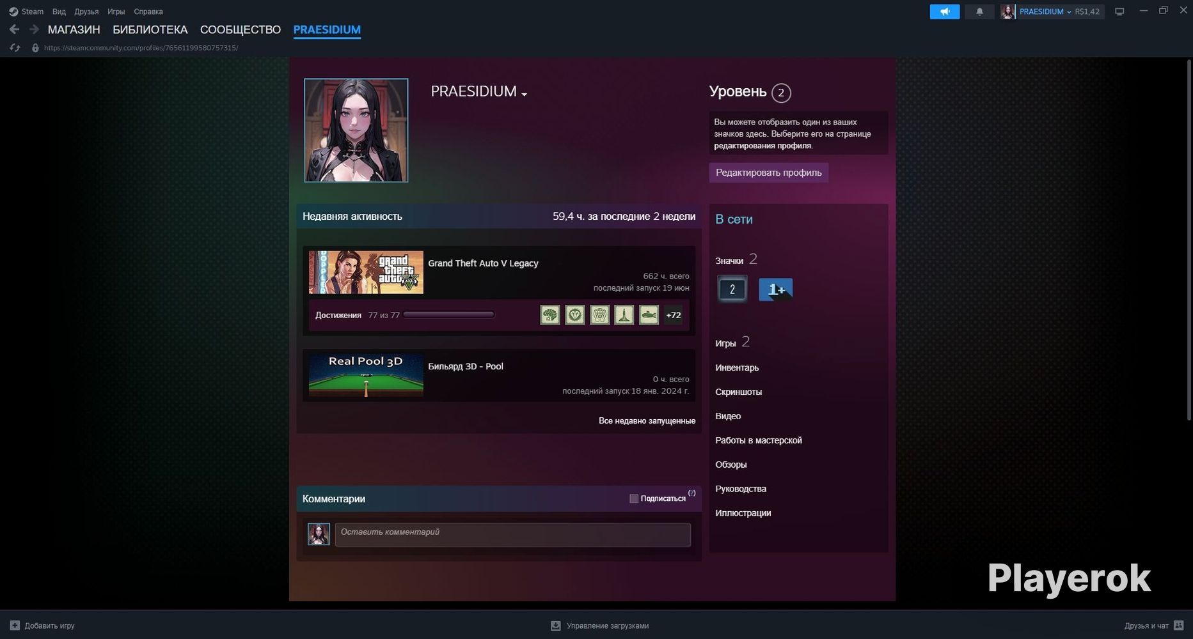The width and height of the screenshot is (1193, 639).
Task: Open the level 2 badge icon
Action: 732,289
